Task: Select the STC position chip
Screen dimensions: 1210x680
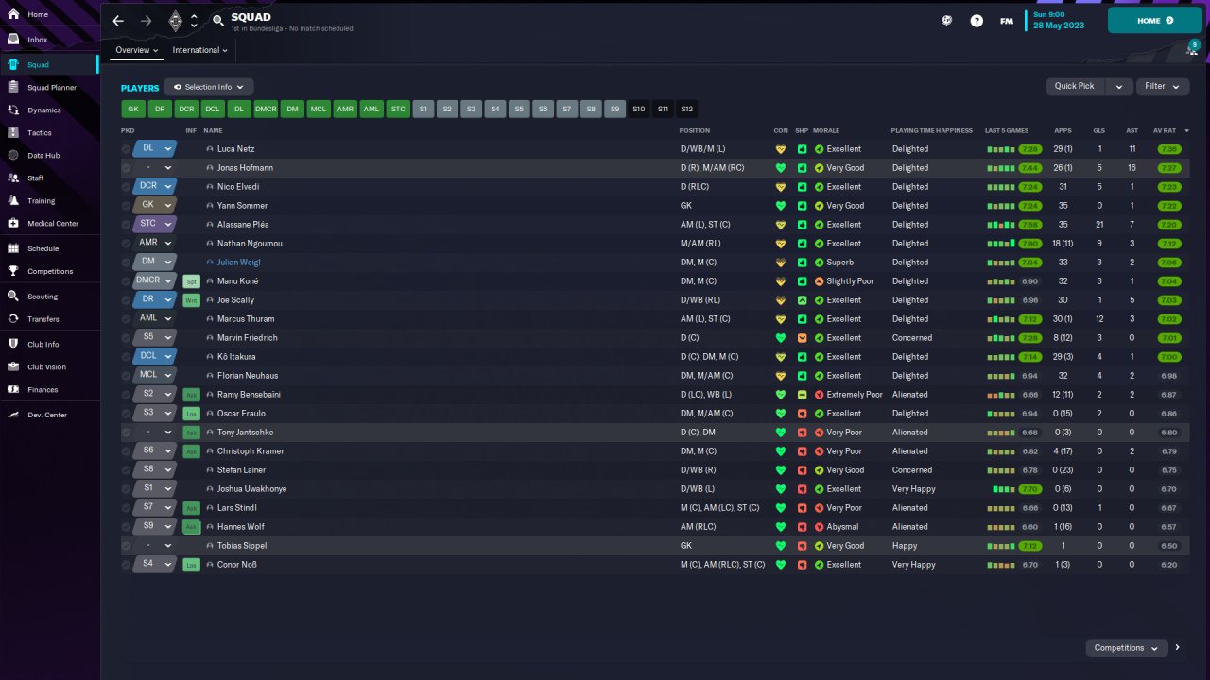Action: point(398,110)
